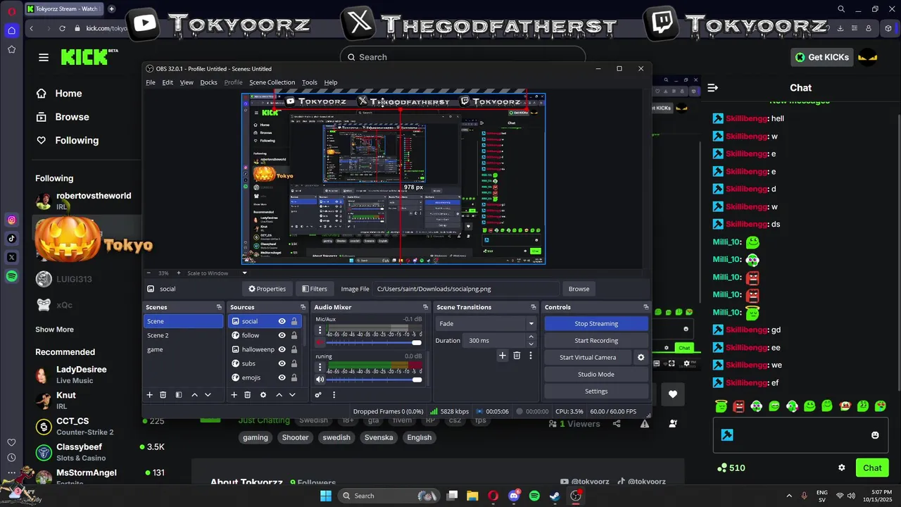Open the Edit menu in OBS

(168, 82)
